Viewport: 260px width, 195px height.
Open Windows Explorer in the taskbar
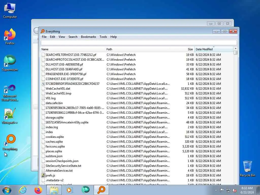[x=54, y=190]
